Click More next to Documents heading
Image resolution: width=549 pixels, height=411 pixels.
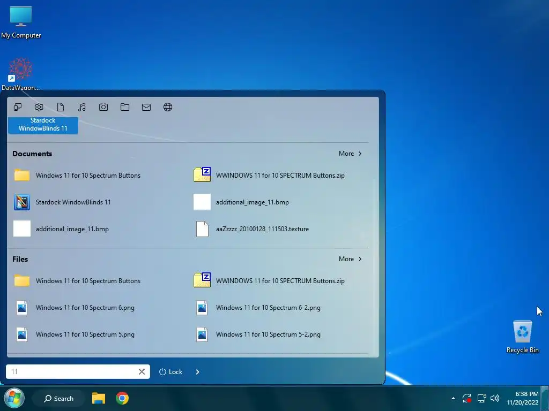tap(350, 154)
